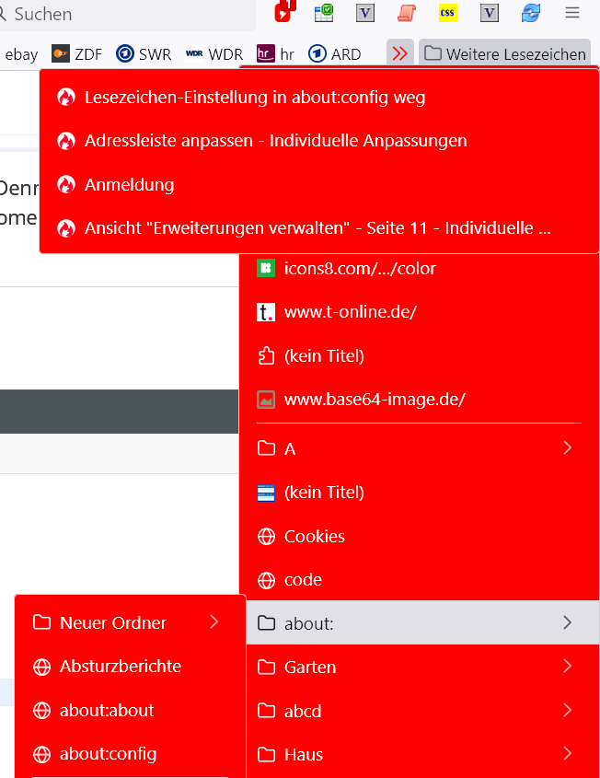This screenshot has height=778, width=600.
Task: Open the icons8.com color bookmark
Action: (x=359, y=269)
